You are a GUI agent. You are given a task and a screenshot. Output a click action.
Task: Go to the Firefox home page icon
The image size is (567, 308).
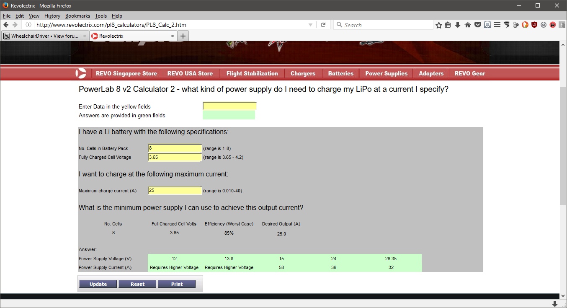468,25
